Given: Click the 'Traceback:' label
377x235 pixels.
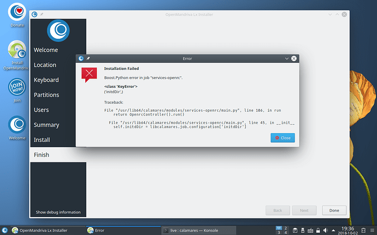Looking at the screenshot, I should point(114,103).
